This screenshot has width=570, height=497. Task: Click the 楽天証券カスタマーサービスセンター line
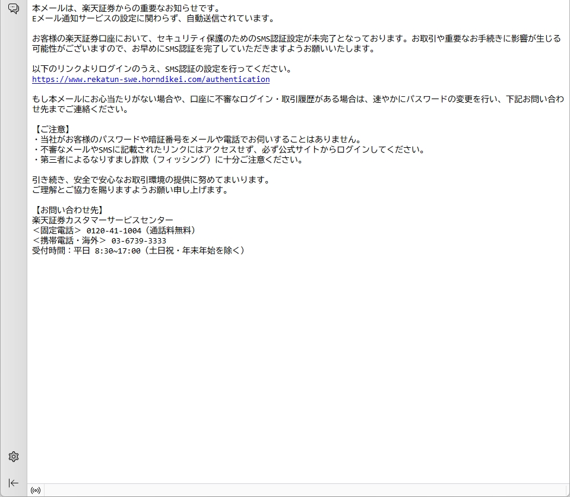(103, 220)
